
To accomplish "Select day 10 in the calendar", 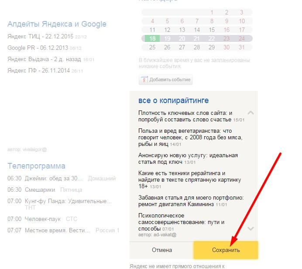I will [x=241, y=21].
